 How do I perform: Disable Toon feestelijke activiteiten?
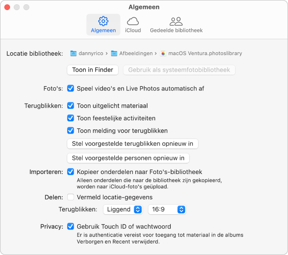point(70,118)
